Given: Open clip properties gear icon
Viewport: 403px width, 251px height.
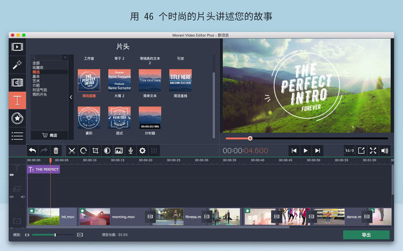Looking at the screenshot, I should pos(142,151).
